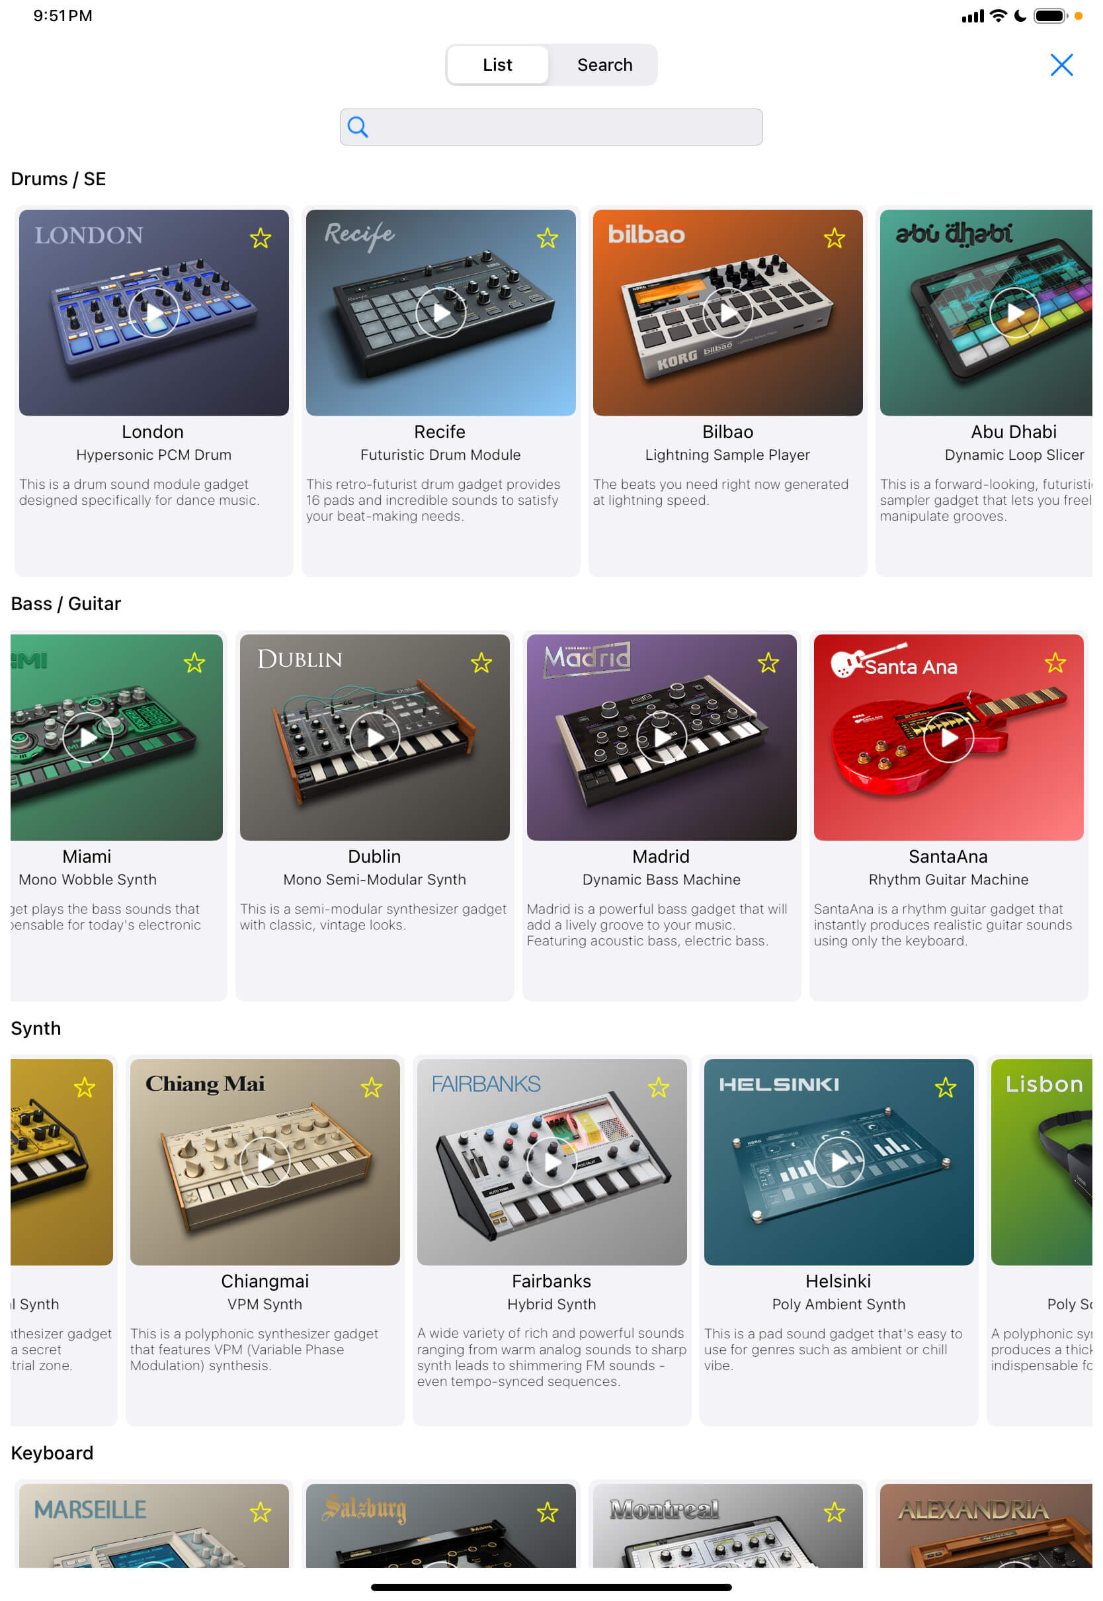The height and width of the screenshot is (1601, 1103).
Task: Toggle the star on Recife gadget
Action: [x=548, y=238]
